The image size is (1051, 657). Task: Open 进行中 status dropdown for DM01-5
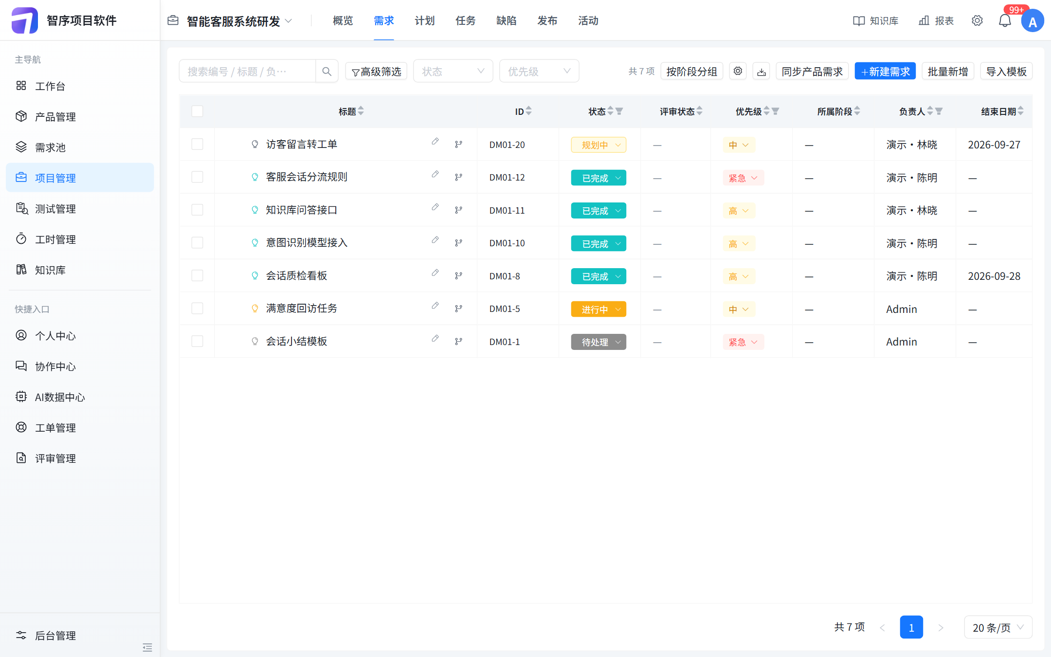coord(598,309)
